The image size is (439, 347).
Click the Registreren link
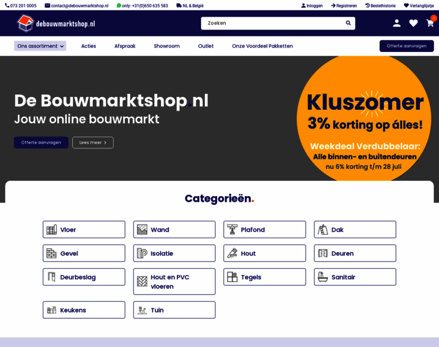344,6
